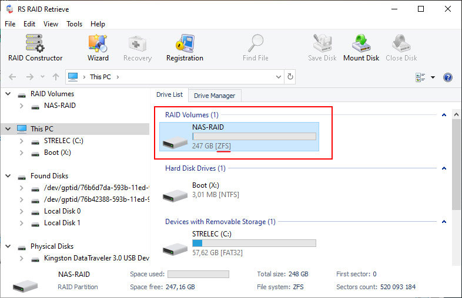
Task: Select /dev/gptid/76b6d7da disk entry
Action: coord(96,188)
